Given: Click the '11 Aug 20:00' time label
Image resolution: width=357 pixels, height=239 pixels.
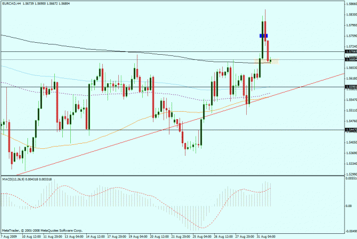Looking at the screenshot, I should (x=53, y=237).
